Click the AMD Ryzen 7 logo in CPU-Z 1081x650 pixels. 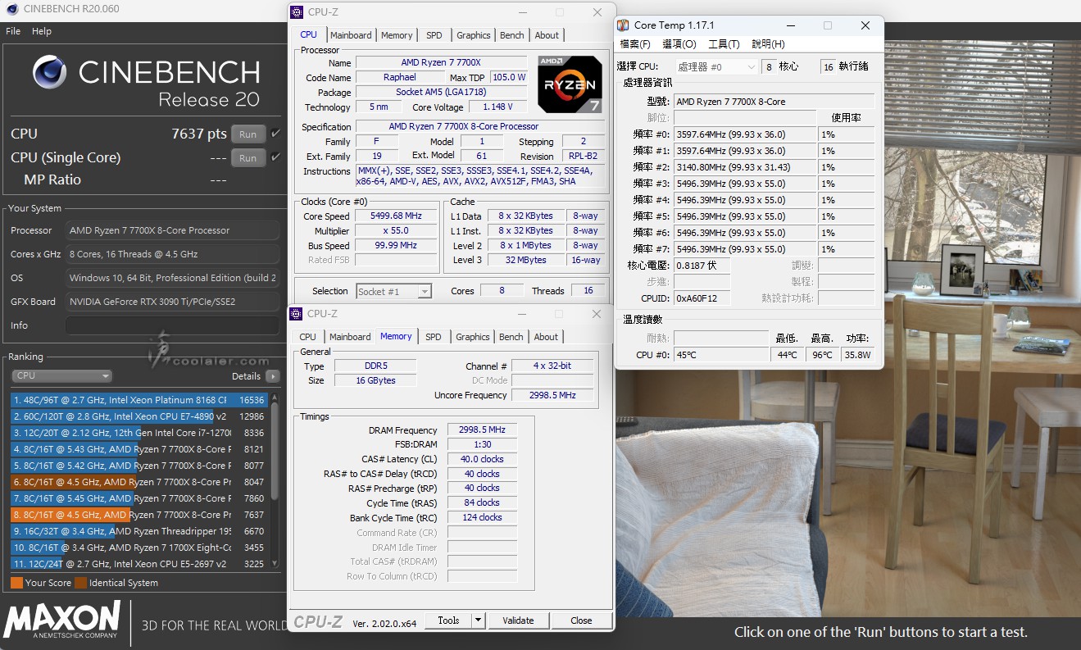[570, 84]
